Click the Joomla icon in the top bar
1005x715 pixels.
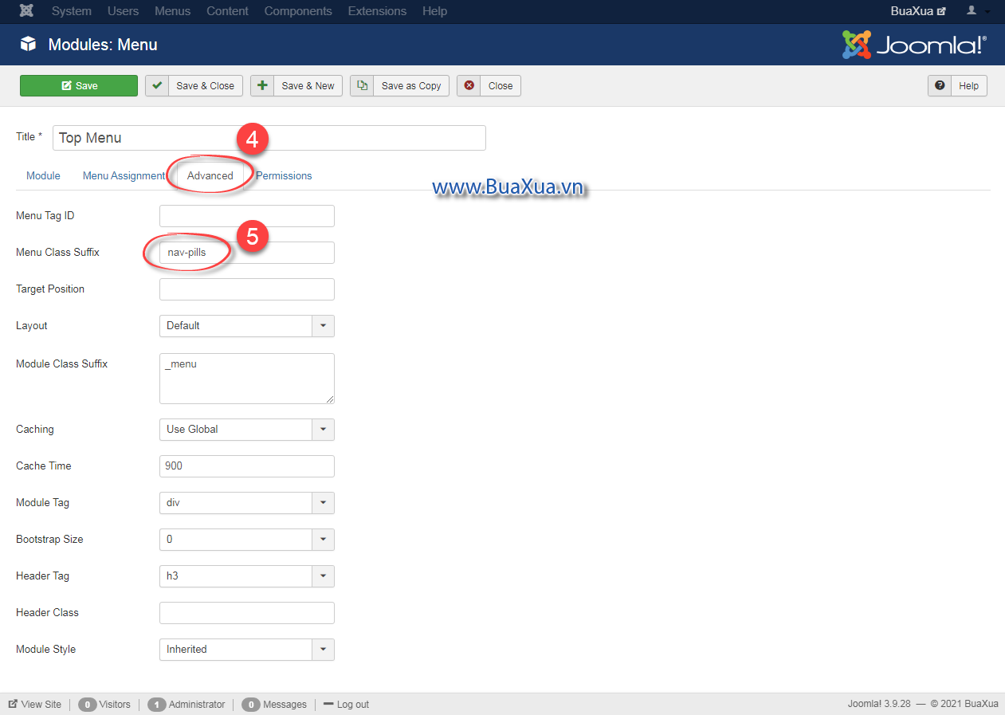pos(26,11)
